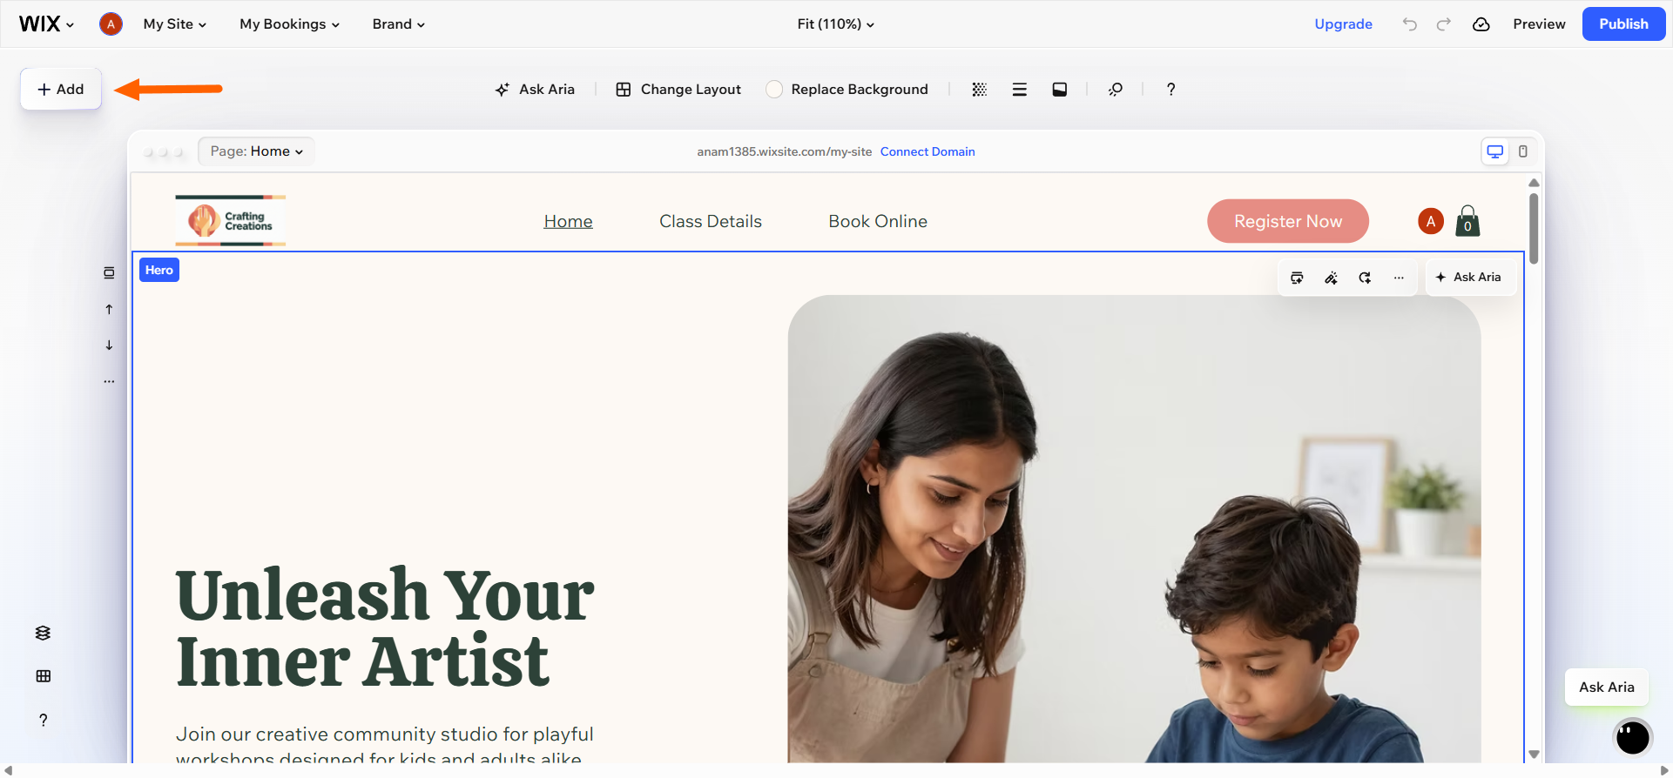Screen dimensions: 1673x778
Task: Select the Unleash Your Inner Artist heading
Action: (x=385, y=627)
